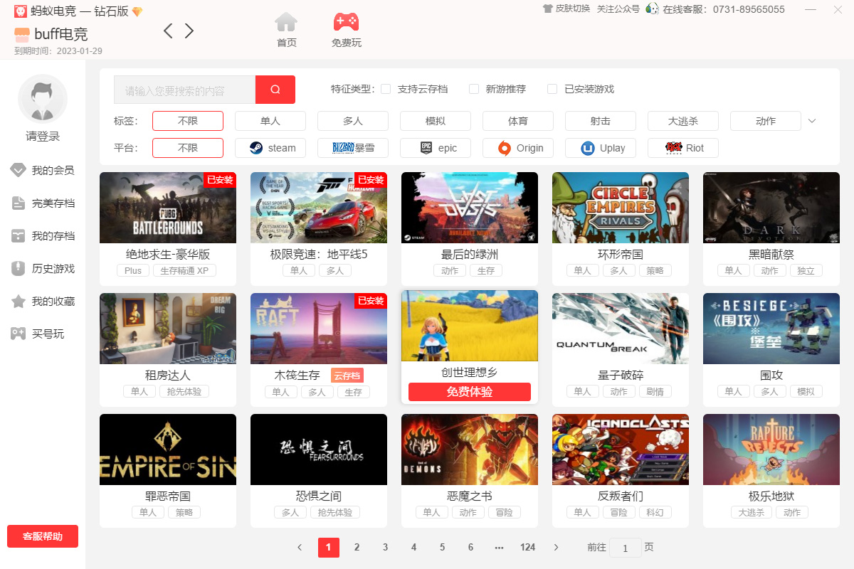Enable 已安装游戏 checkbox
The image size is (854, 569).
click(x=552, y=89)
